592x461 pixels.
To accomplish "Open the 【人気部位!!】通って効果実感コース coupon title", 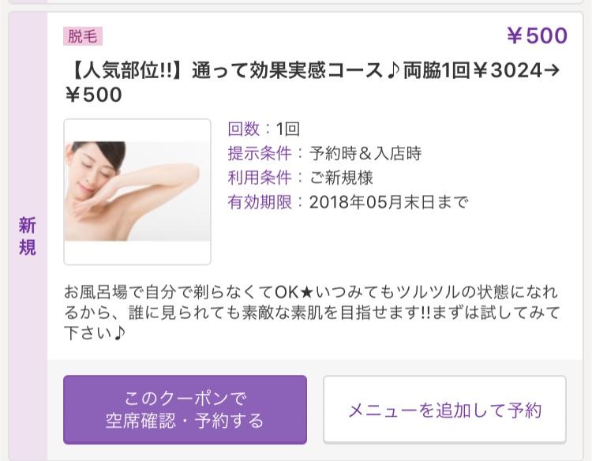I will [313, 82].
